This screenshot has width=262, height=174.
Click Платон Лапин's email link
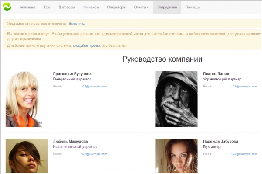(244, 87)
